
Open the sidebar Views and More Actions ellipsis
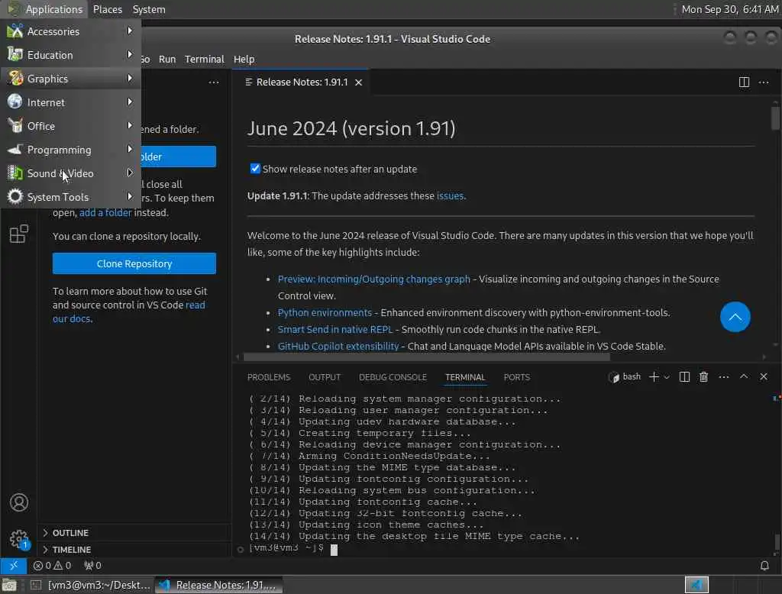(214, 82)
